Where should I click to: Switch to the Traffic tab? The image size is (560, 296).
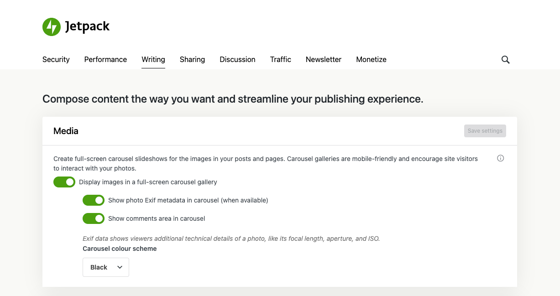tap(280, 59)
